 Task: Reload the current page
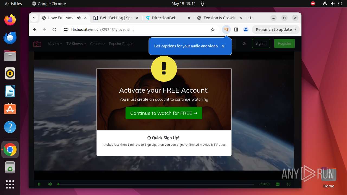point(54,30)
